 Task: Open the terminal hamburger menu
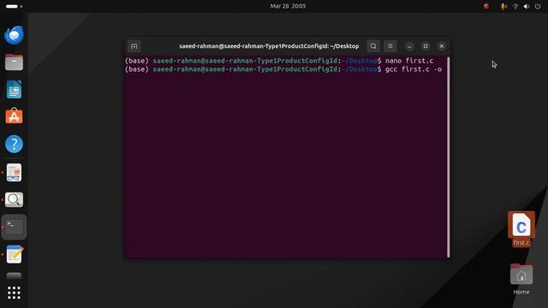[x=390, y=46]
